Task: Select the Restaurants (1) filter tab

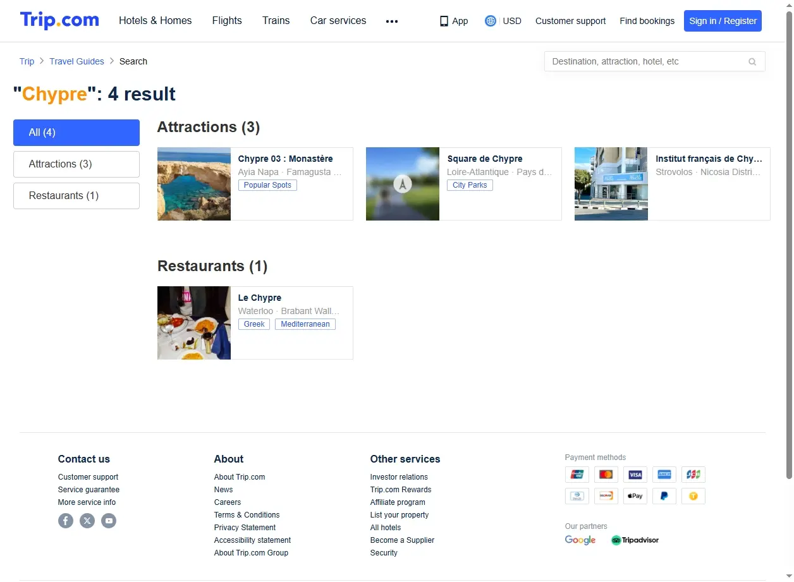Action: pyautogui.click(x=76, y=196)
